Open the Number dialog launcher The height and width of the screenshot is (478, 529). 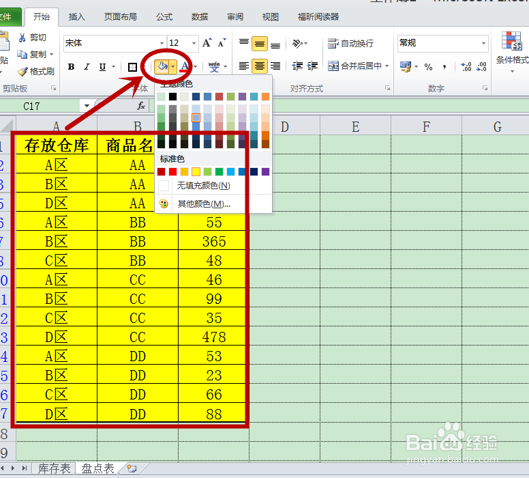[x=485, y=88]
